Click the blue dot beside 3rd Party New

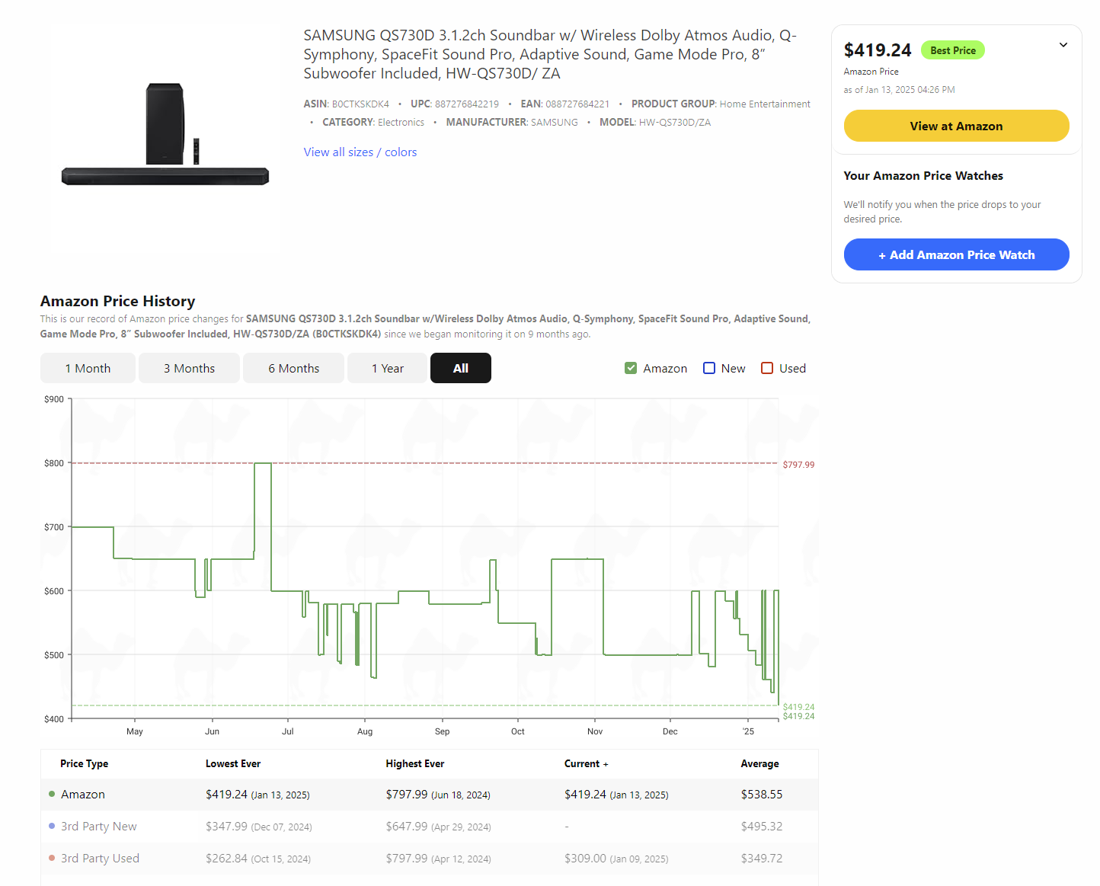52,826
